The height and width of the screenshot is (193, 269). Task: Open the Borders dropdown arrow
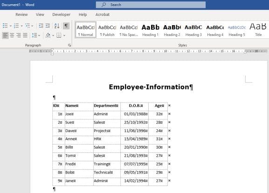[x=64, y=35]
